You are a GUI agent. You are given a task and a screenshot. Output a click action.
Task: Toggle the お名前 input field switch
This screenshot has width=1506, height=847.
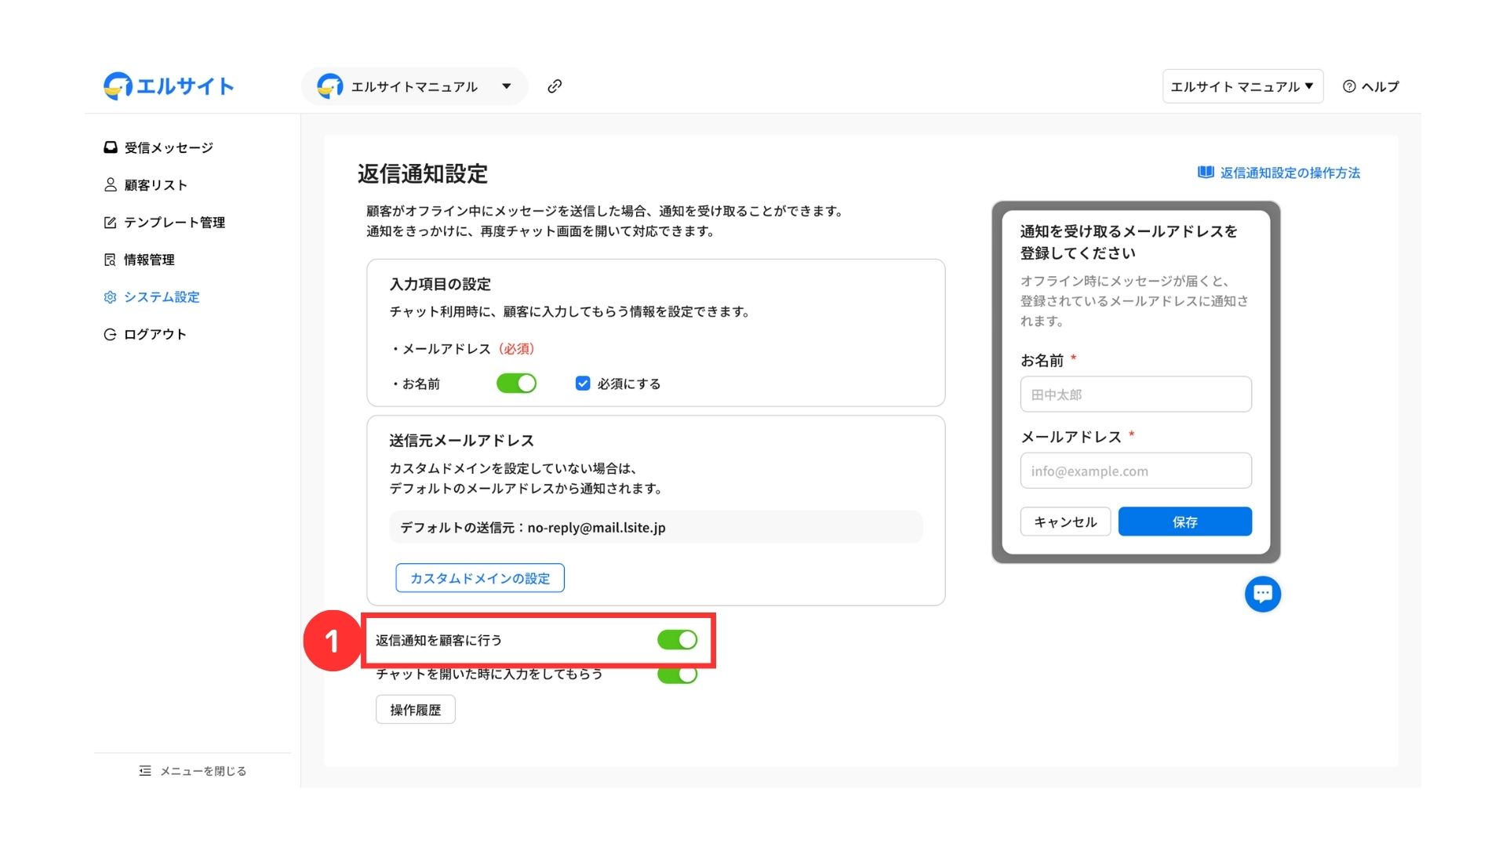516,384
